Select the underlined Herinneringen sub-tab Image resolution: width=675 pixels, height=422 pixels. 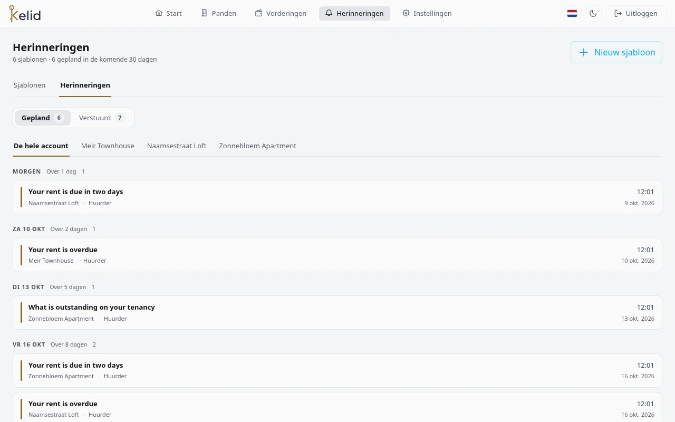pos(85,85)
